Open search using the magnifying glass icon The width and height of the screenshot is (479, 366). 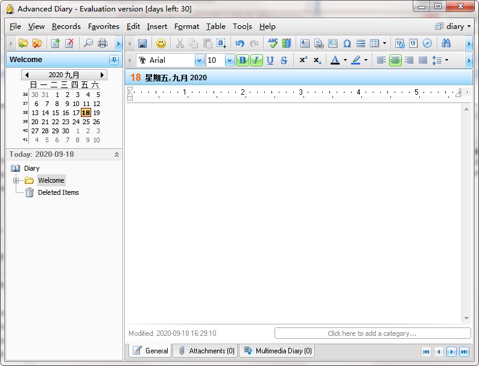pos(88,43)
